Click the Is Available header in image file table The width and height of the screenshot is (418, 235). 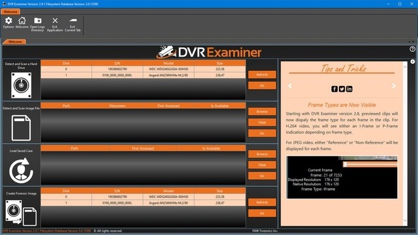pos(219,106)
